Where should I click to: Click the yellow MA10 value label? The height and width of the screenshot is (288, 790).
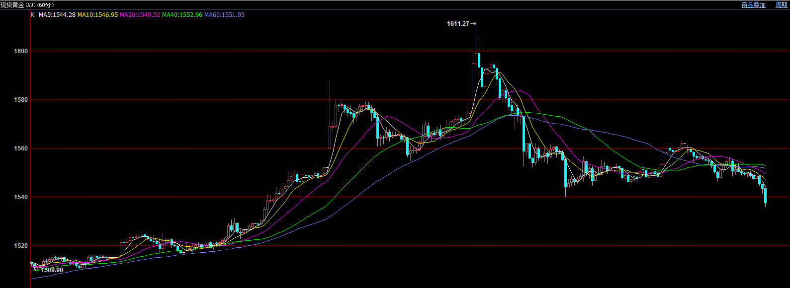97,15
